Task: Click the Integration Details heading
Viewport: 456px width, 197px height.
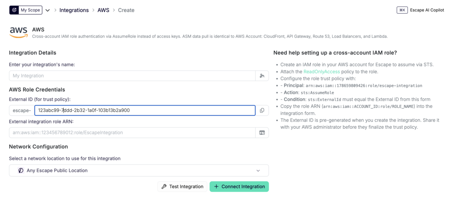Action: pos(33,53)
